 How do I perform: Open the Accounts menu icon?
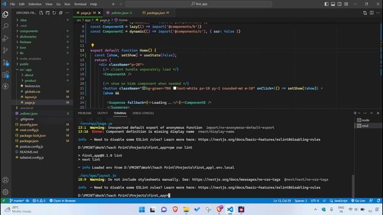click(x=5, y=180)
